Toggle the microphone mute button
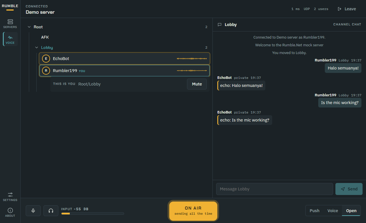Image resolution: width=366 pixels, height=223 pixels. click(x=33, y=211)
